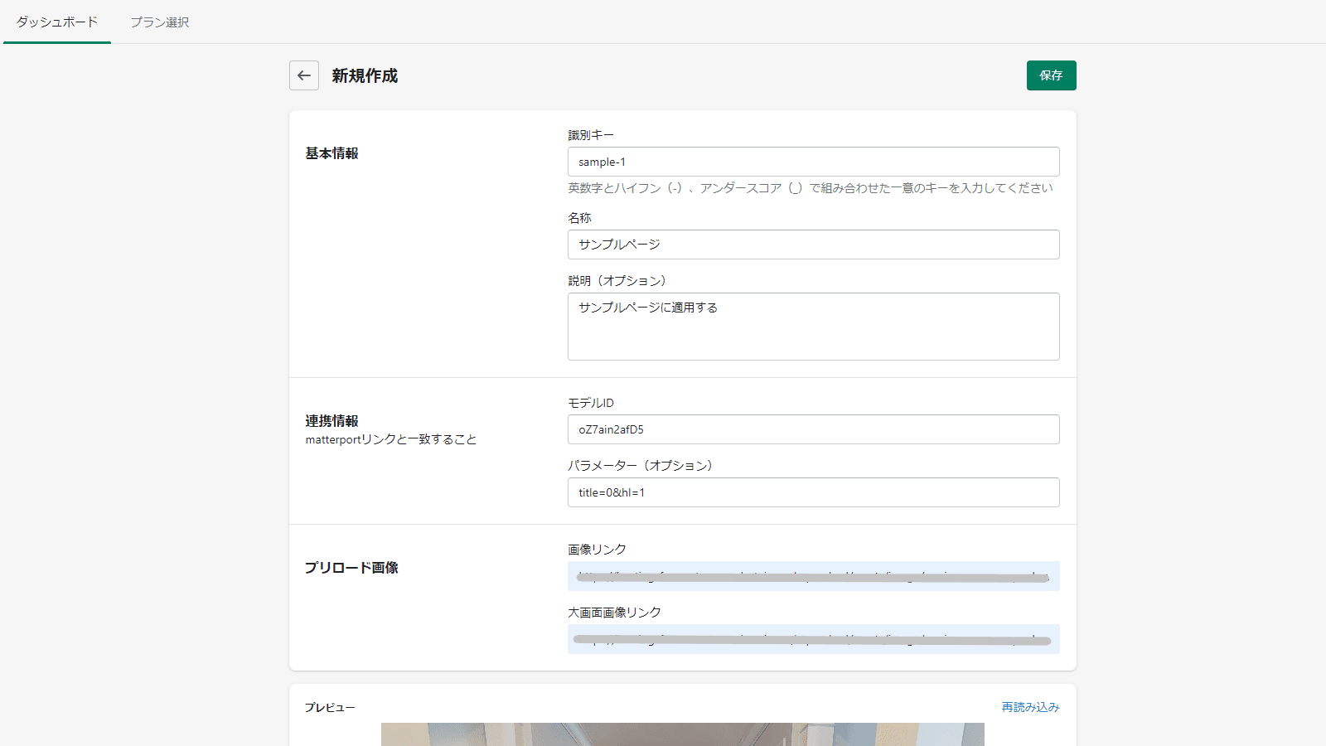Click inside the モデルID input field

813,429
